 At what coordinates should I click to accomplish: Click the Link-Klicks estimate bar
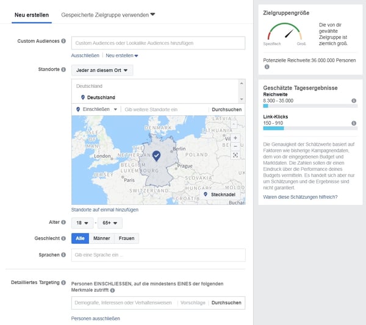(310, 128)
